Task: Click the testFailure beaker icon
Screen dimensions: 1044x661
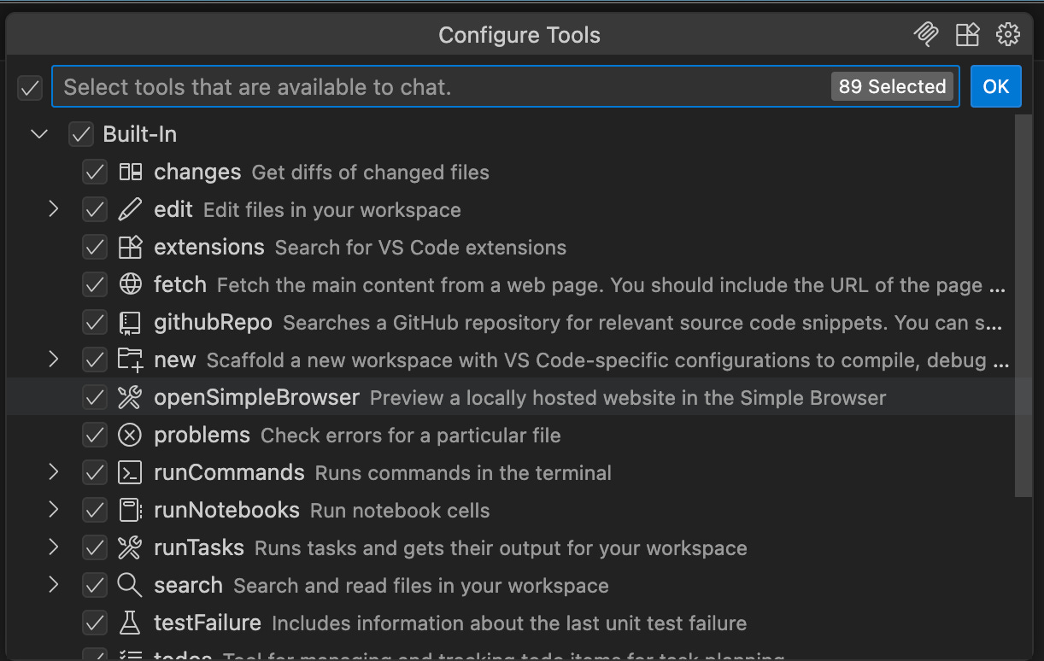Action: [130, 623]
